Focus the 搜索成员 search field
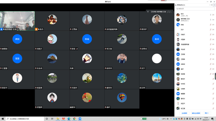 tap(195, 9)
